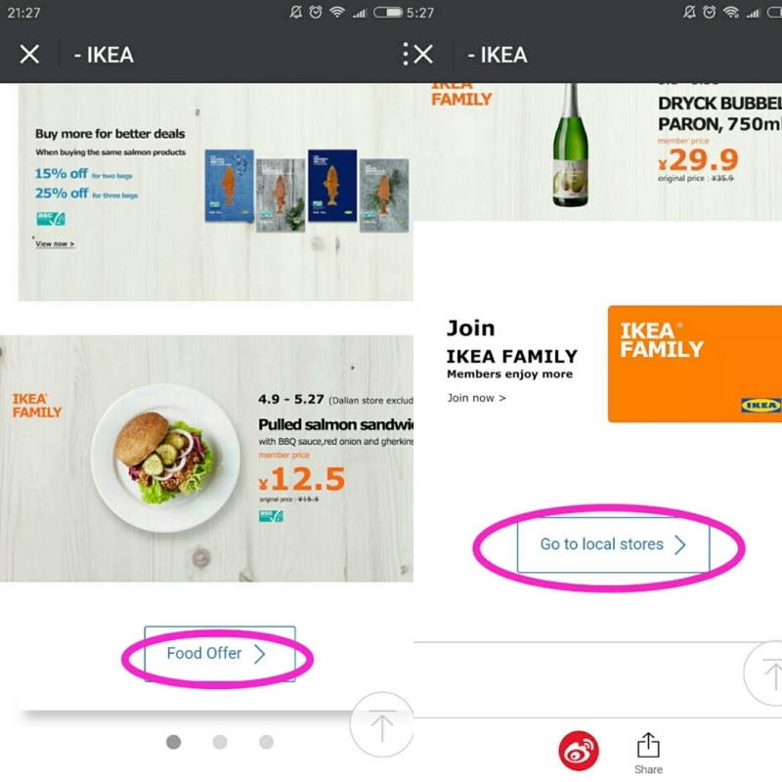Tap the Go to local stores button
782x782 pixels.
tap(613, 544)
